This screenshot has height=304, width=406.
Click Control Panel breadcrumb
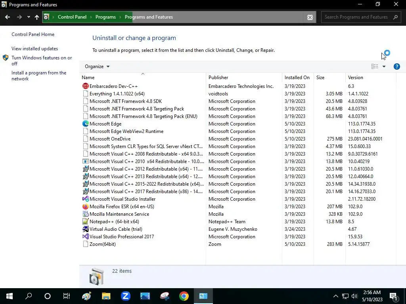72,17
